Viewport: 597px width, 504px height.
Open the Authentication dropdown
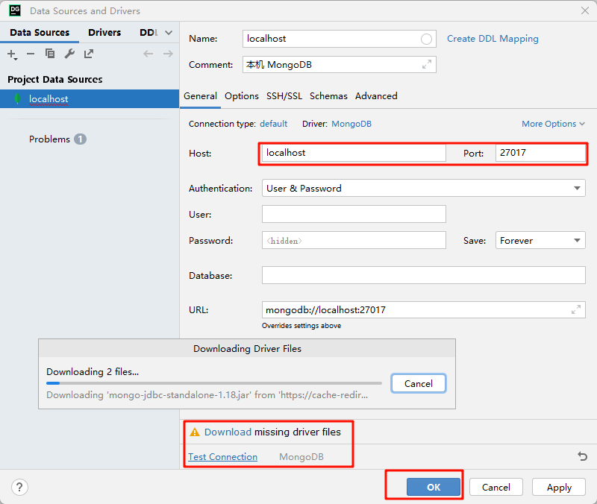423,189
